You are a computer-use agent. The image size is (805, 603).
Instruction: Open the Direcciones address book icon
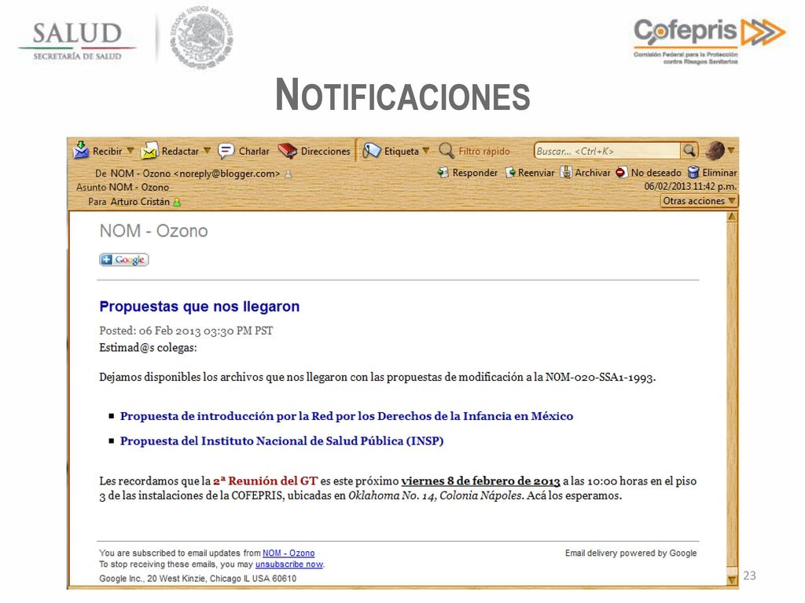tap(288, 151)
